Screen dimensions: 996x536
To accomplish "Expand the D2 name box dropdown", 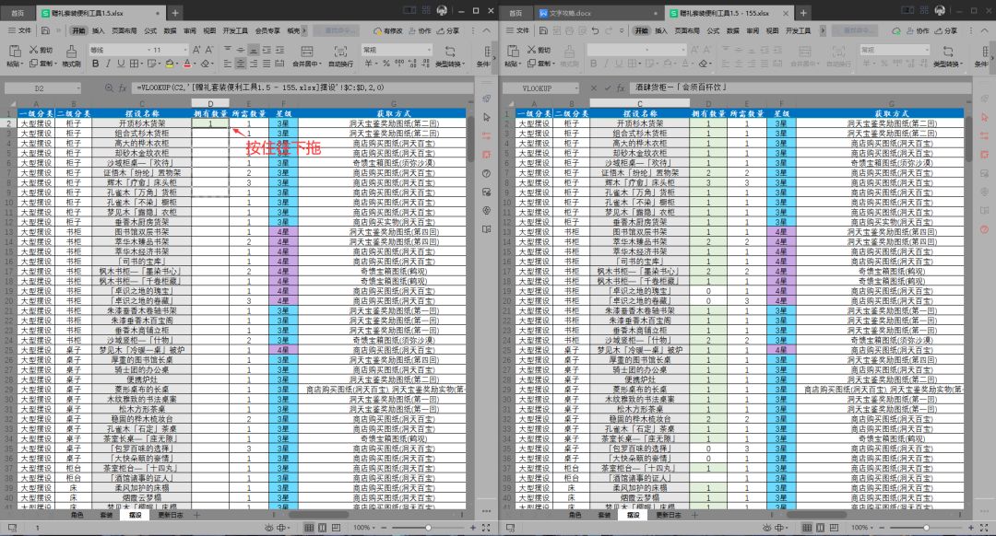I will pos(78,88).
